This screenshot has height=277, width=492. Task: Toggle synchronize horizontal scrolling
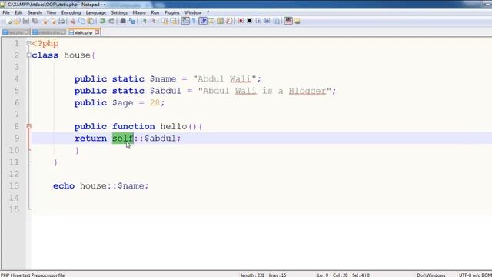[x=174, y=21]
